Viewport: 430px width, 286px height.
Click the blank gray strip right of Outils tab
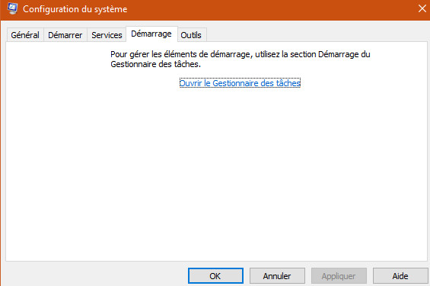click(x=315, y=34)
